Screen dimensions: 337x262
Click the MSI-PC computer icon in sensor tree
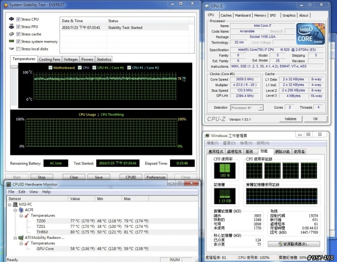point(15,204)
